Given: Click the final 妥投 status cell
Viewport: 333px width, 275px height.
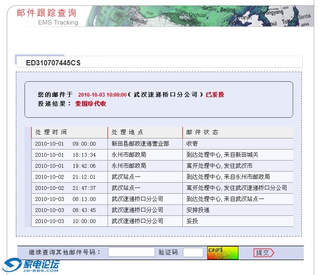Looking at the screenshot, I should [192, 221].
